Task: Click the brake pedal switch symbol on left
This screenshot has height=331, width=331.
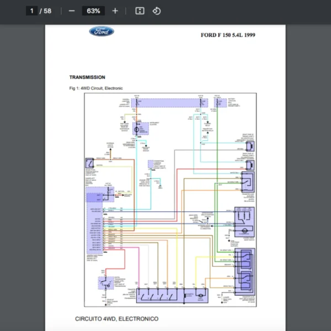Action: [x=90, y=164]
